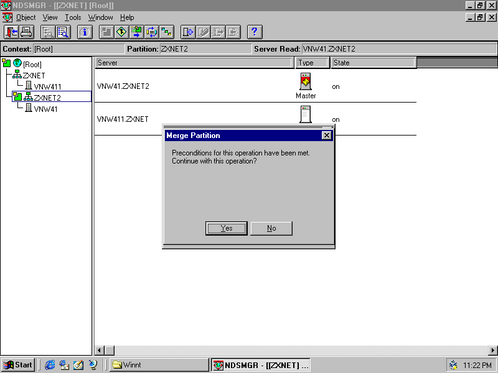Select the ZXNET2 container in tree
Screen dimensions: 498x373
click(47, 98)
